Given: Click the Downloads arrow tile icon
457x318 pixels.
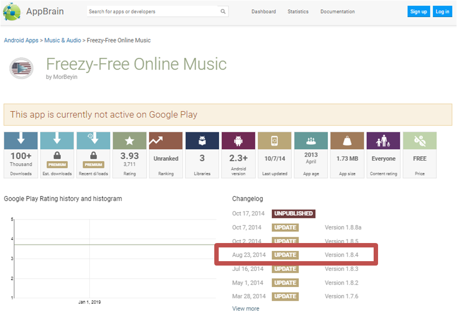Looking at the screenshot, I should click(21, 138).
